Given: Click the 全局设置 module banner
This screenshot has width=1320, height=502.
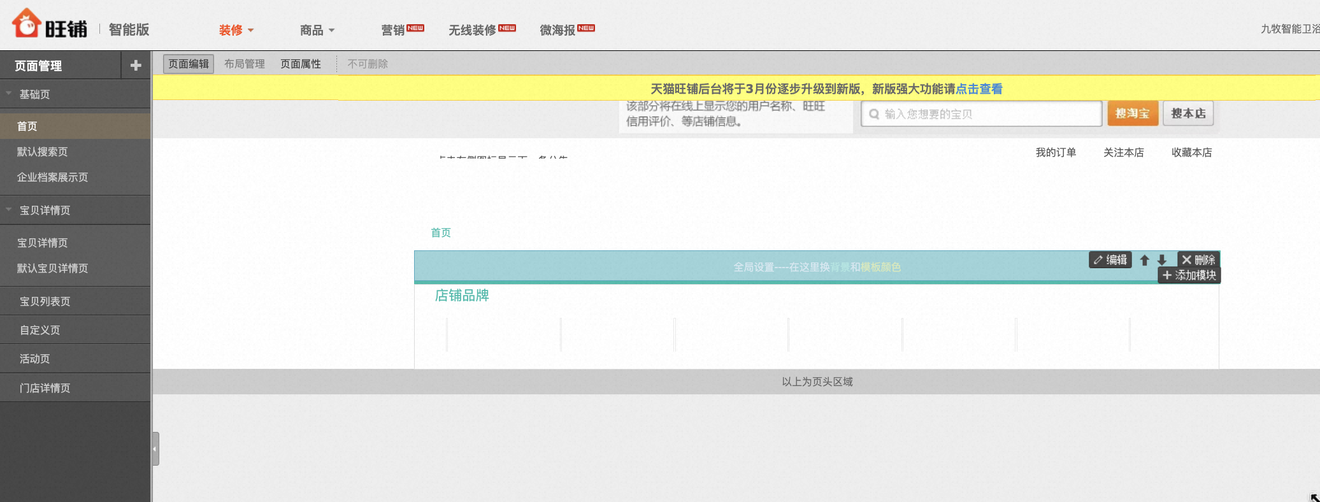Looking at the screenshot, I should click(x=817, y=267).
